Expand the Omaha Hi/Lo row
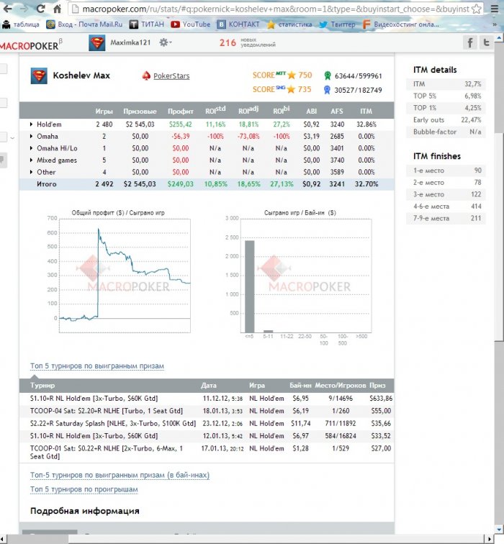The height and width of the screenshot is (544, 504). tap(31, 148)
